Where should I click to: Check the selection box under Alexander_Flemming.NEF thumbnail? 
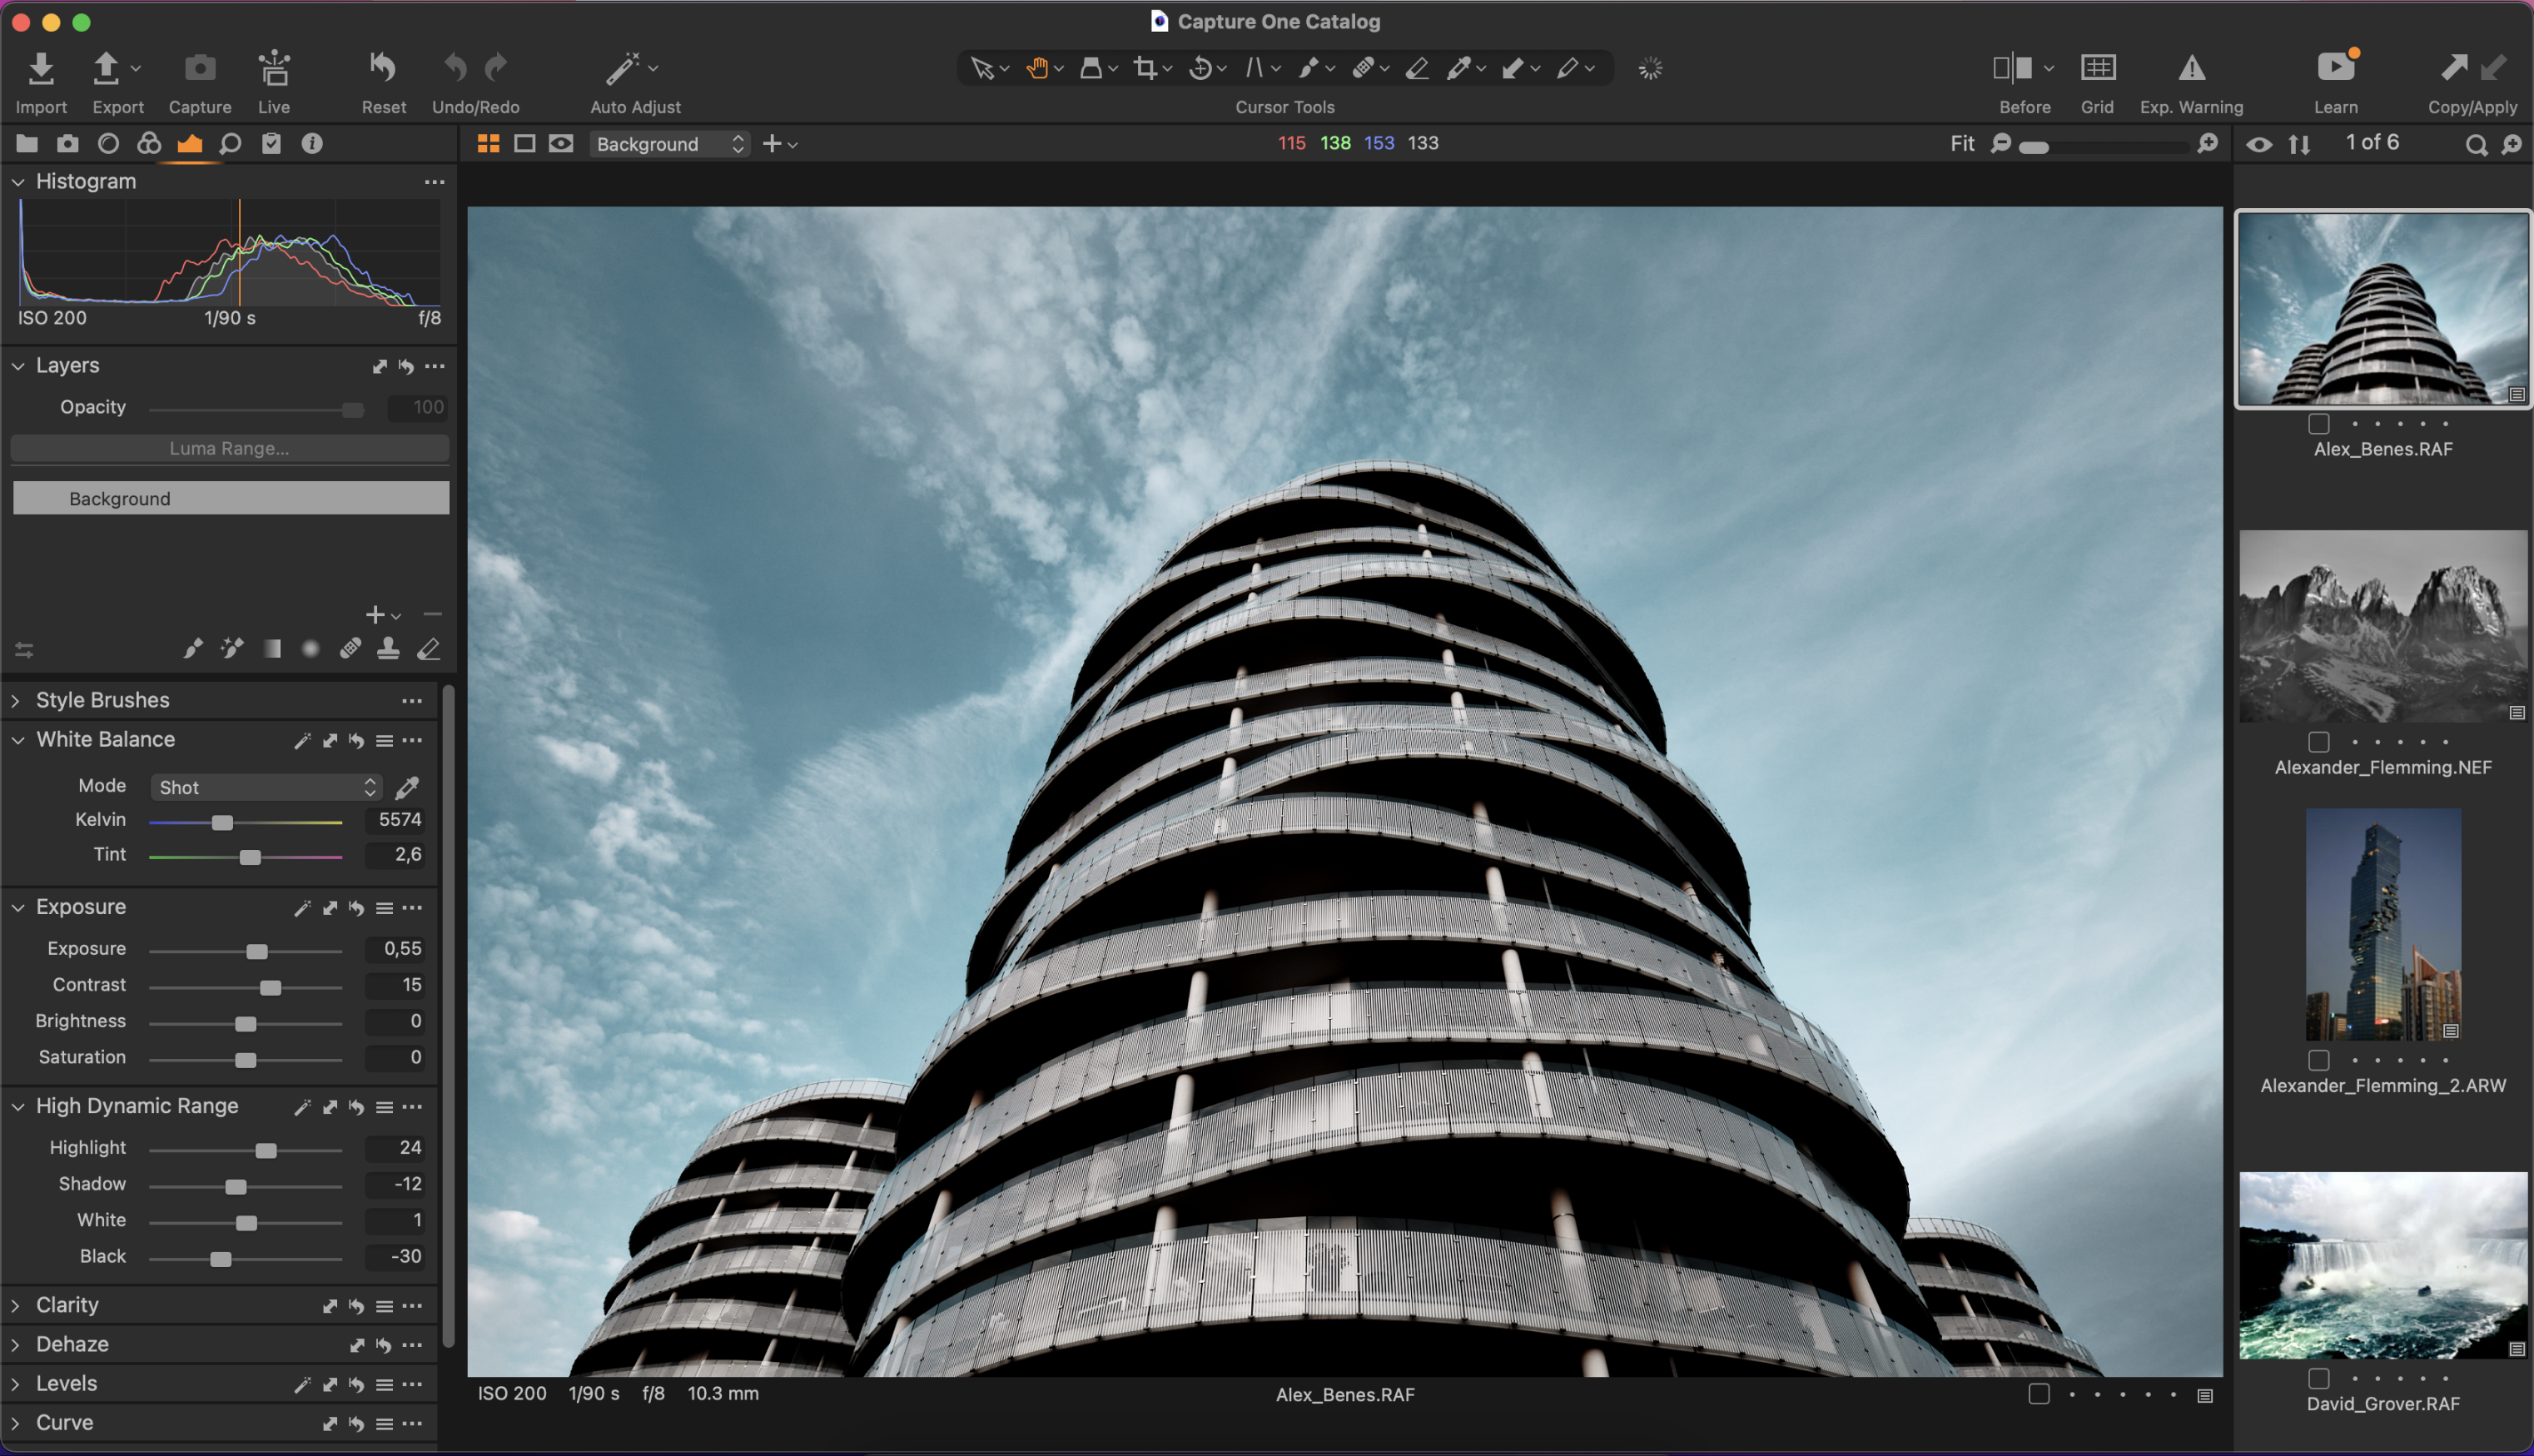click(x=2318, y=742)
